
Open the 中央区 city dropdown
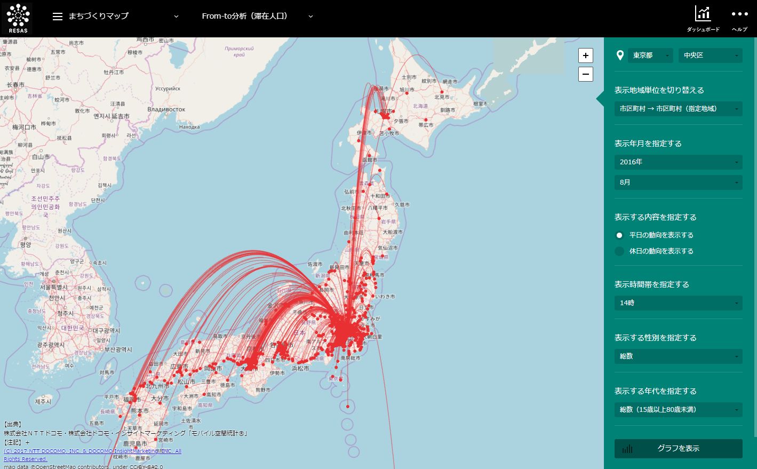pyautogui.click(x=710, y=55)
